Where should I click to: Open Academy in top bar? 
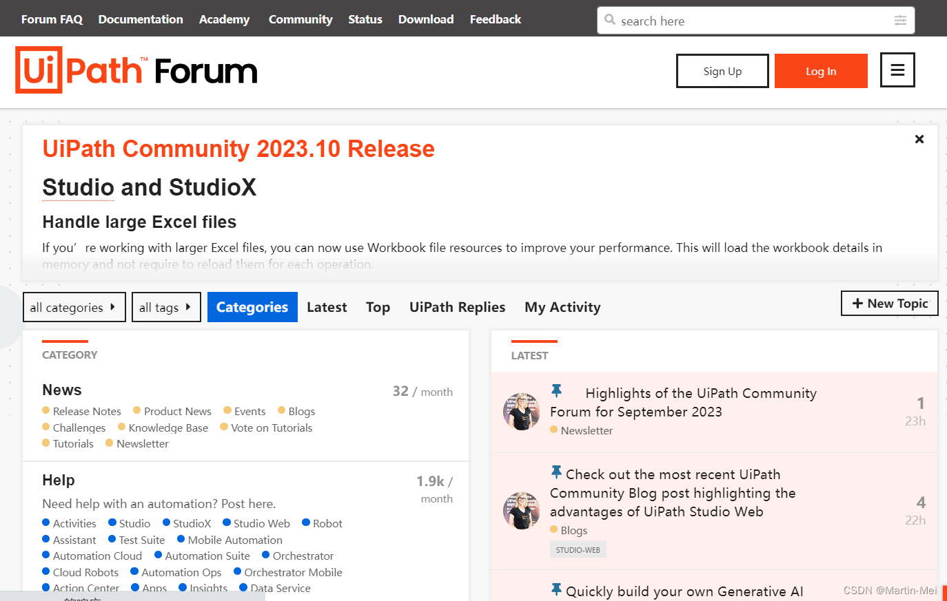pyautogui.click(x=224, y=19)
